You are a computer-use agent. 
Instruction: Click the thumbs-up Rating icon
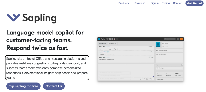click(x=147, y=79)
